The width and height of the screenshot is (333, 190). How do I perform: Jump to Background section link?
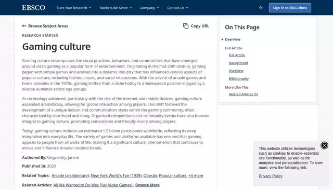[238, 63]
